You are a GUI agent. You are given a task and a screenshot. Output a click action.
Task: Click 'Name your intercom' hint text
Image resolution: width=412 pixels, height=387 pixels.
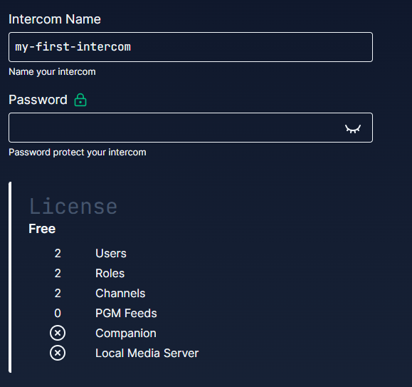click(x=52, y=72)
